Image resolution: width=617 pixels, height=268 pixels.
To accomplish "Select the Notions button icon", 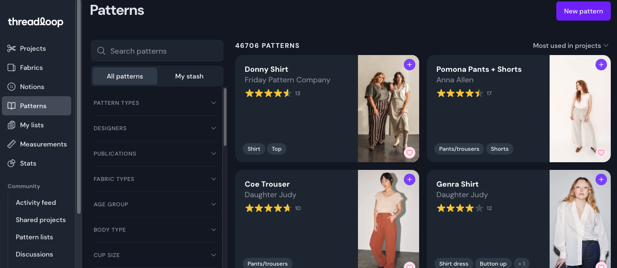I will (12, 87).
